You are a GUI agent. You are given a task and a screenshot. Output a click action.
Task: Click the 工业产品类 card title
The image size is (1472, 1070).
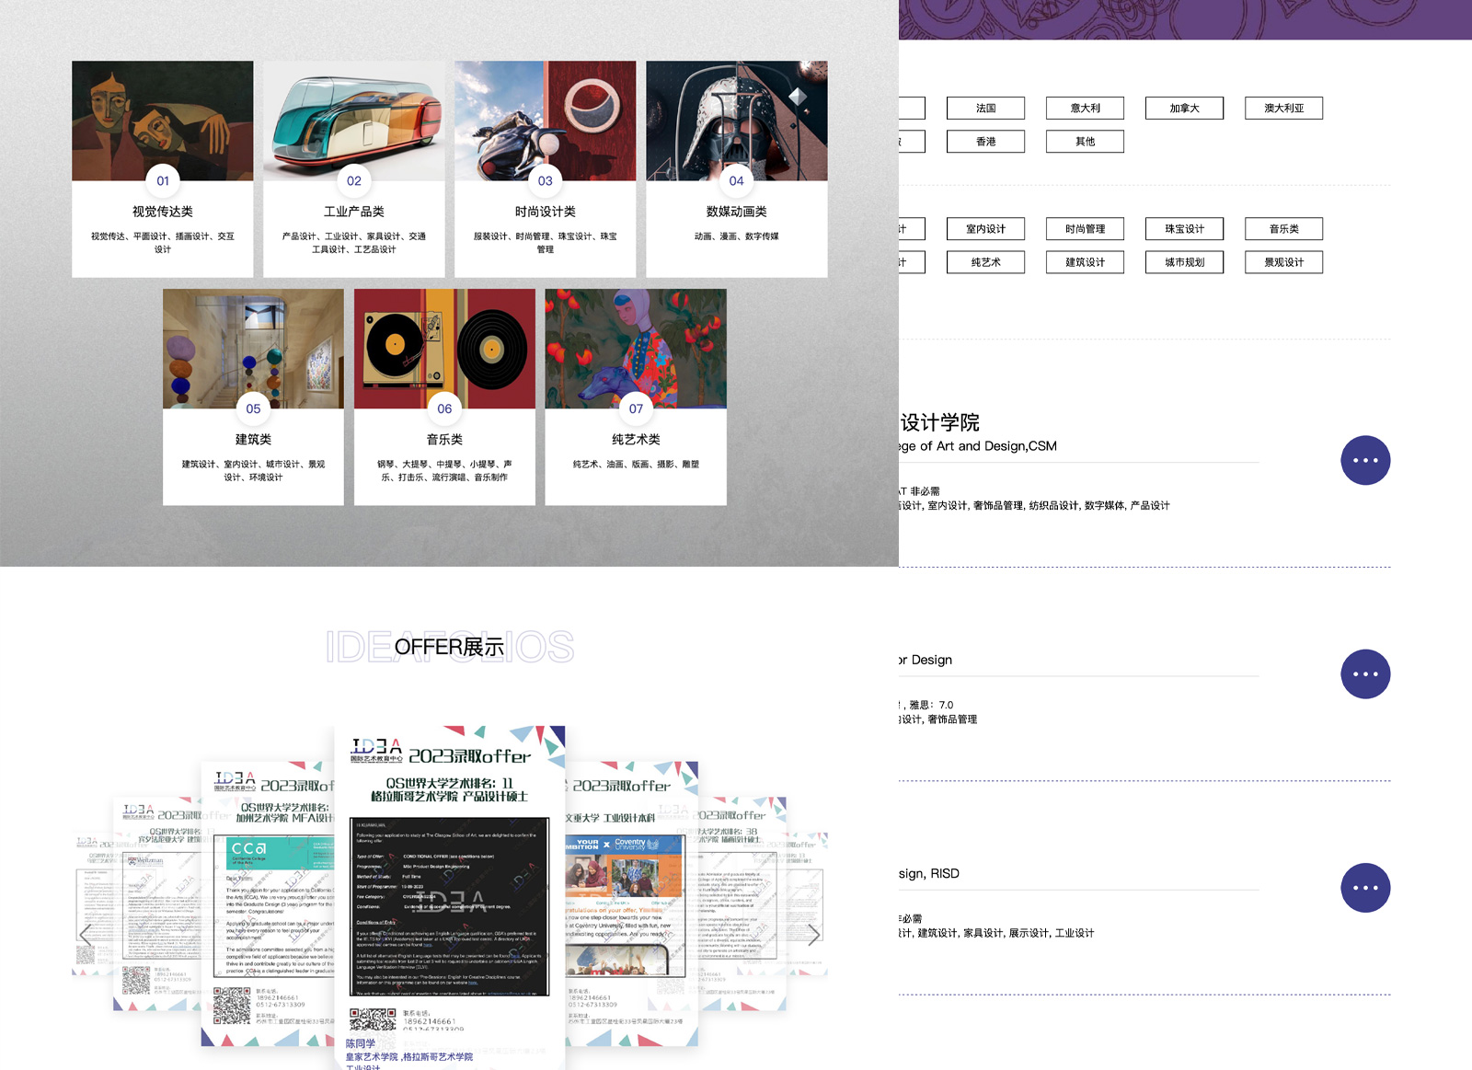(x=354, y=212)
